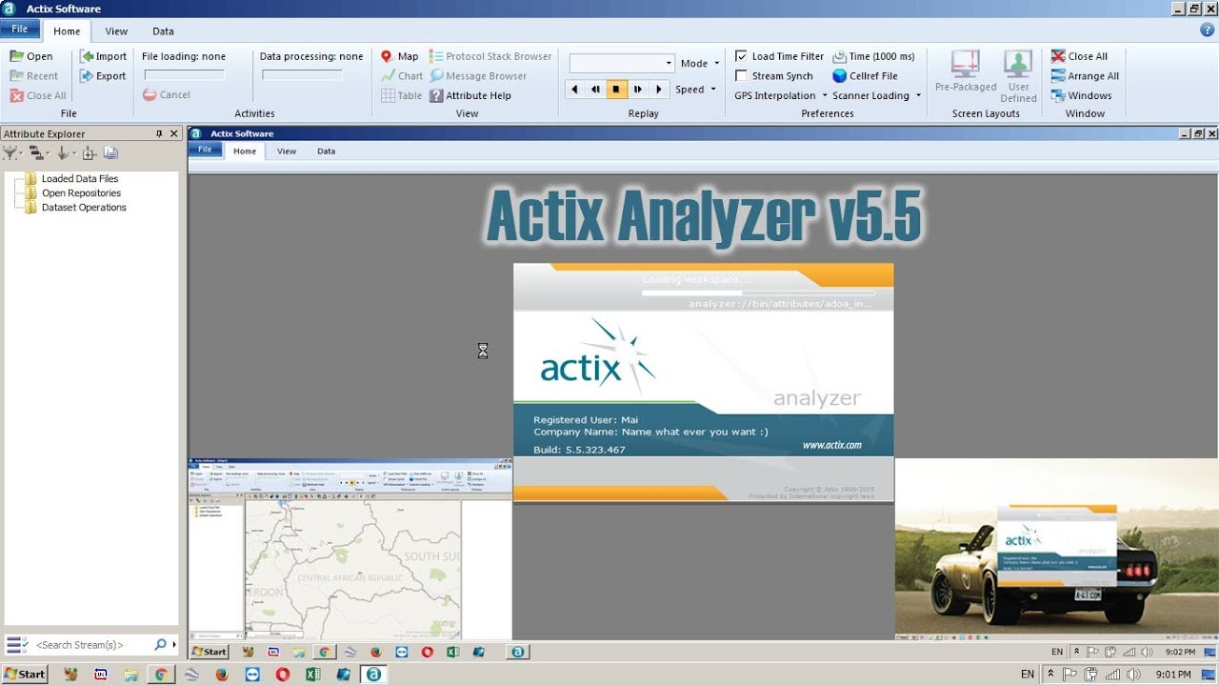Click the Replay step-forward button
1219x686 pixels.
pyautogui.click(x=637, y=90)
